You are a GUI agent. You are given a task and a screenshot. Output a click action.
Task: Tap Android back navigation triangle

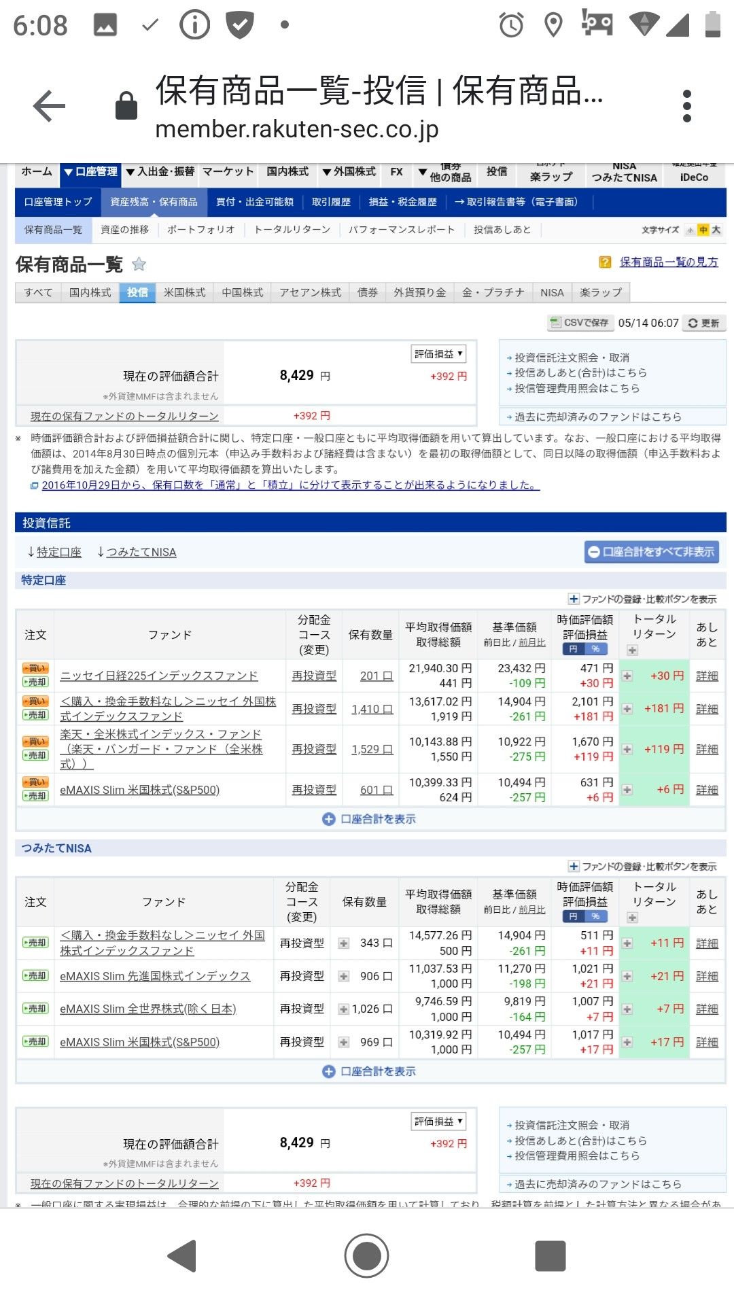pos(183,1255)
